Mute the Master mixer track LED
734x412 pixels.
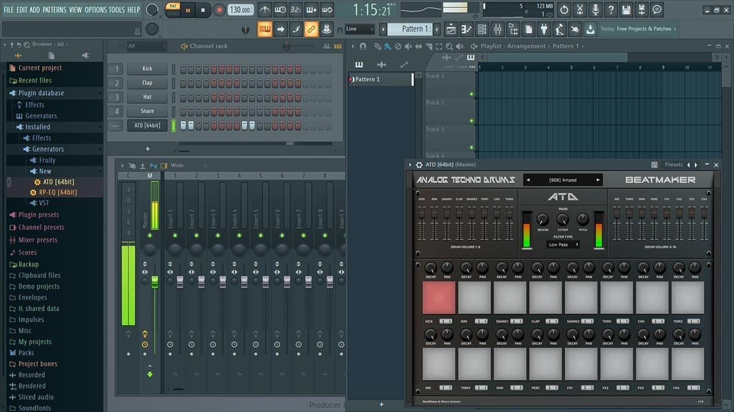(x=150, y=236)
